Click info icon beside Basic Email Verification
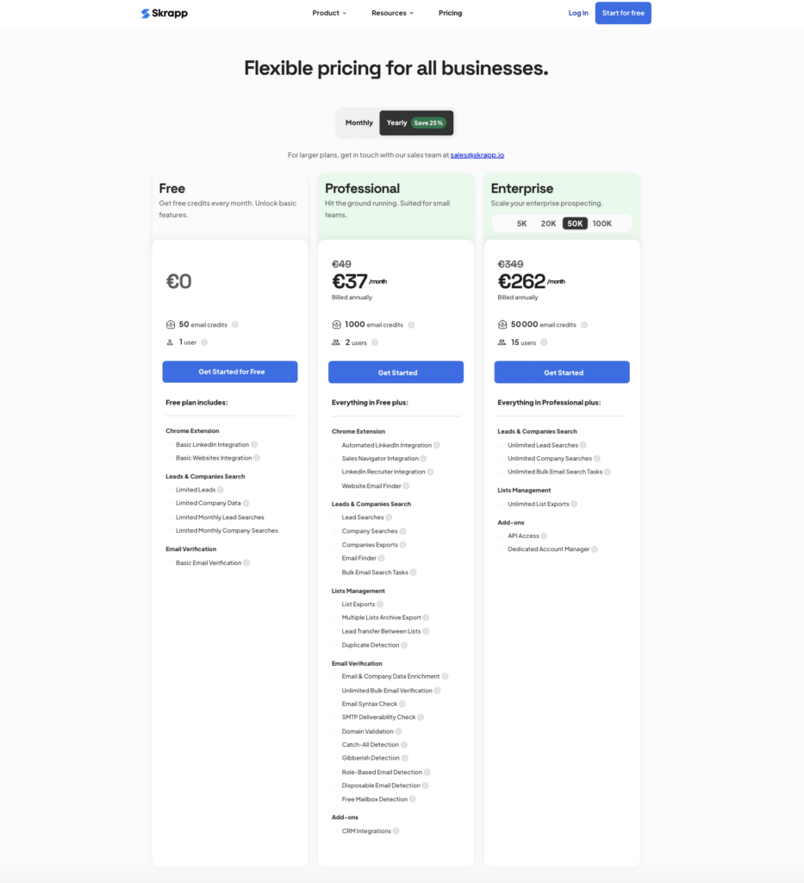The image size is (804, 883). coord(246,563)
